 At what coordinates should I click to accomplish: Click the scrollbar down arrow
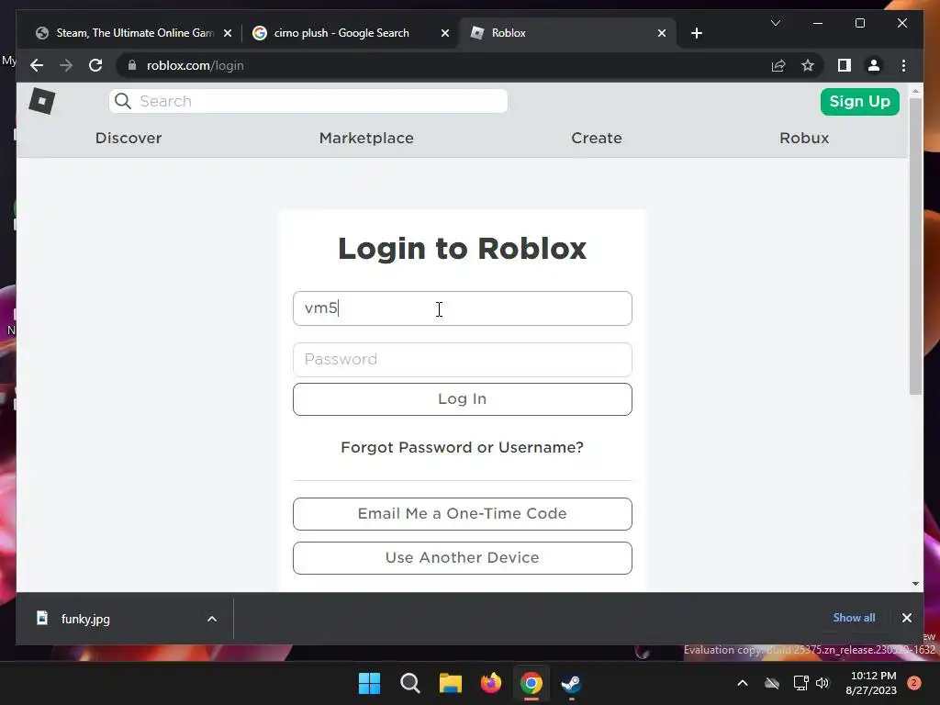915,583
